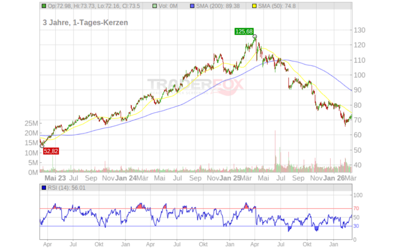Click the red 52,82 low price label
The height and width of the screenshot is (249, 399).
point(51,151)
